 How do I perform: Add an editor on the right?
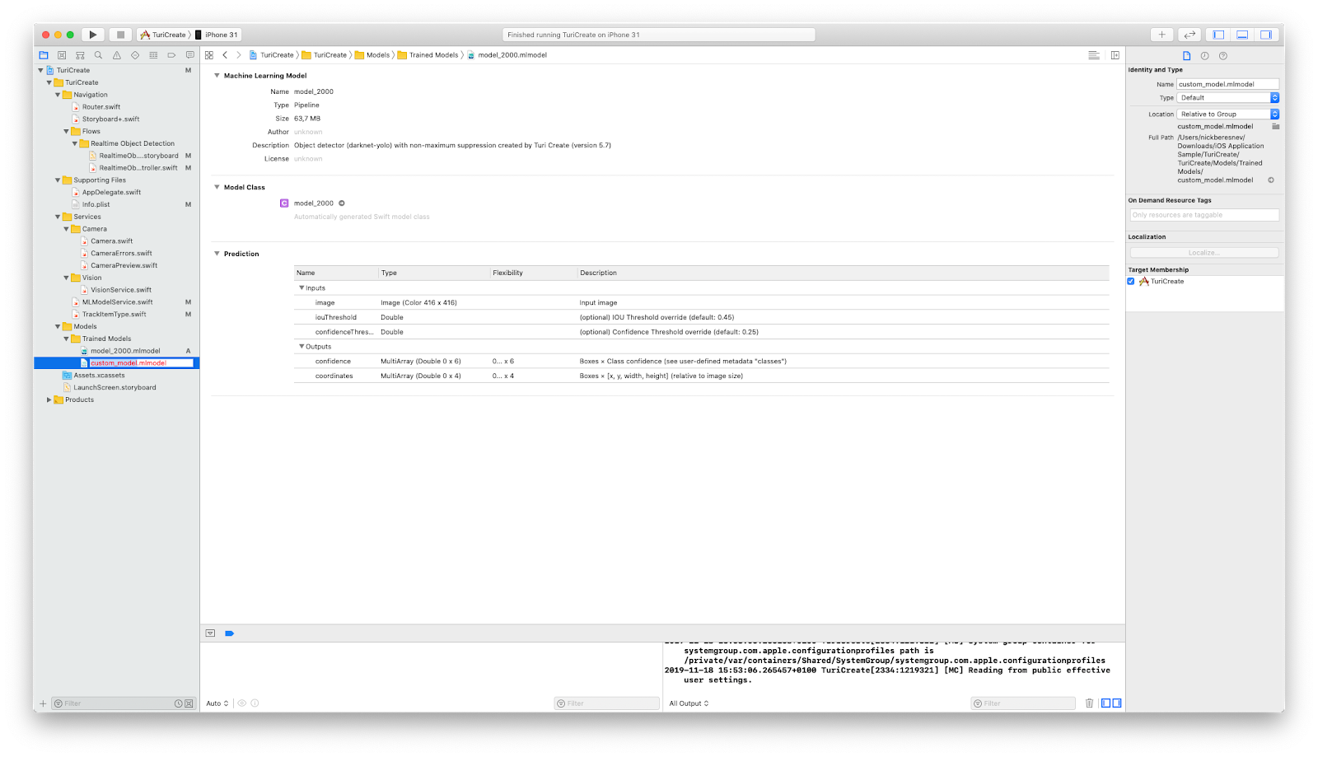point(1115,55)
